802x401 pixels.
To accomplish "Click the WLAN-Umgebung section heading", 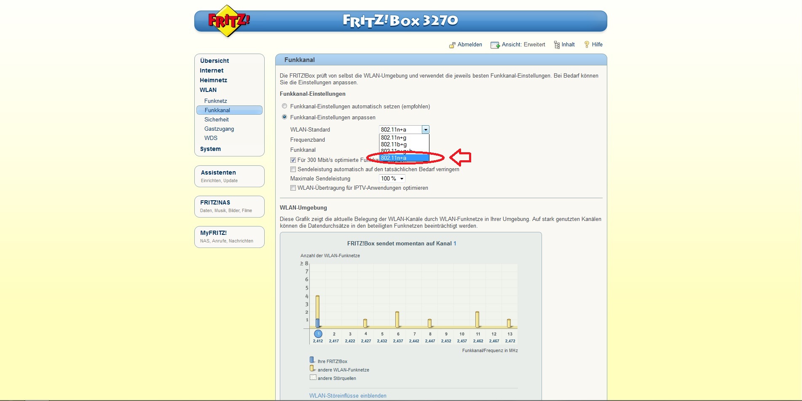I will (303, 207).
